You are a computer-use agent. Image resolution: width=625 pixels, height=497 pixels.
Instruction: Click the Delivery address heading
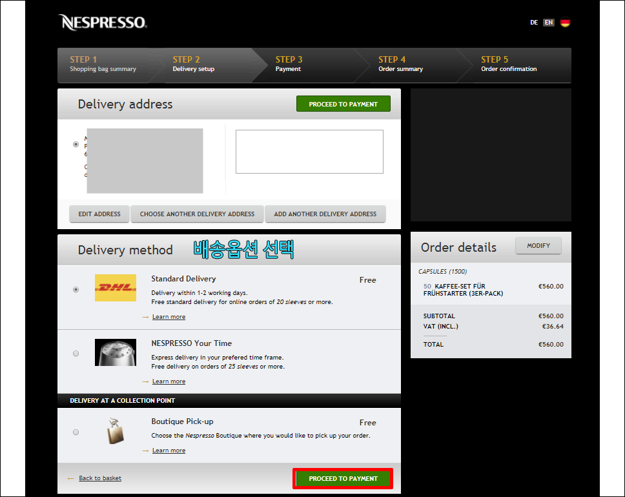tap(125, 105)
